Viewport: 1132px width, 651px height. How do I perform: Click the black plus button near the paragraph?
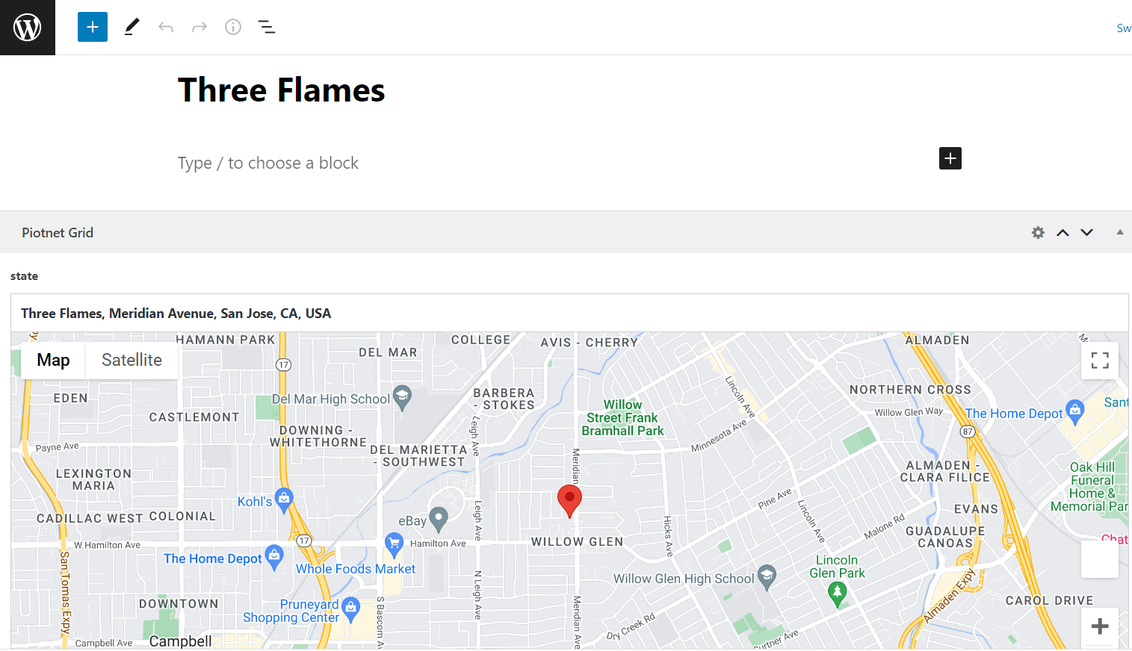tap(949, 158)
